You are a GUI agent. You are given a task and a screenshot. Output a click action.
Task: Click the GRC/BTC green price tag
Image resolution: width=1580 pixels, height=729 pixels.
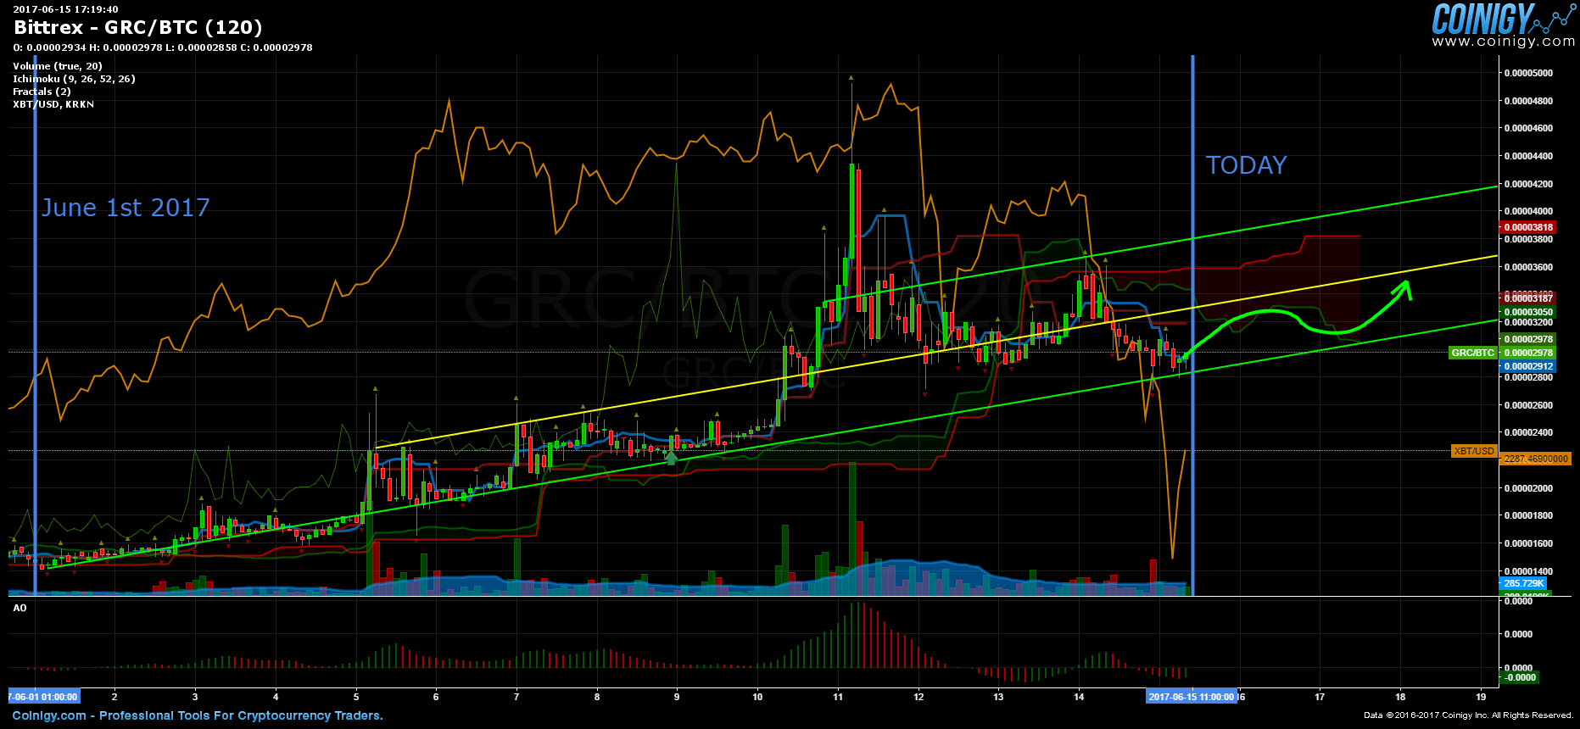point(1472,353)
